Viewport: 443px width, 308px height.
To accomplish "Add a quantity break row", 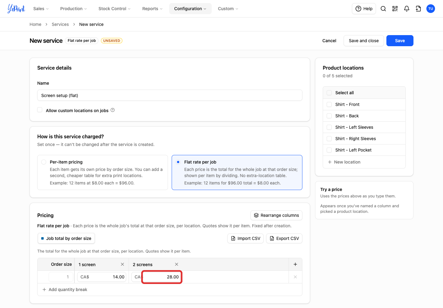I will pos(65,290).
